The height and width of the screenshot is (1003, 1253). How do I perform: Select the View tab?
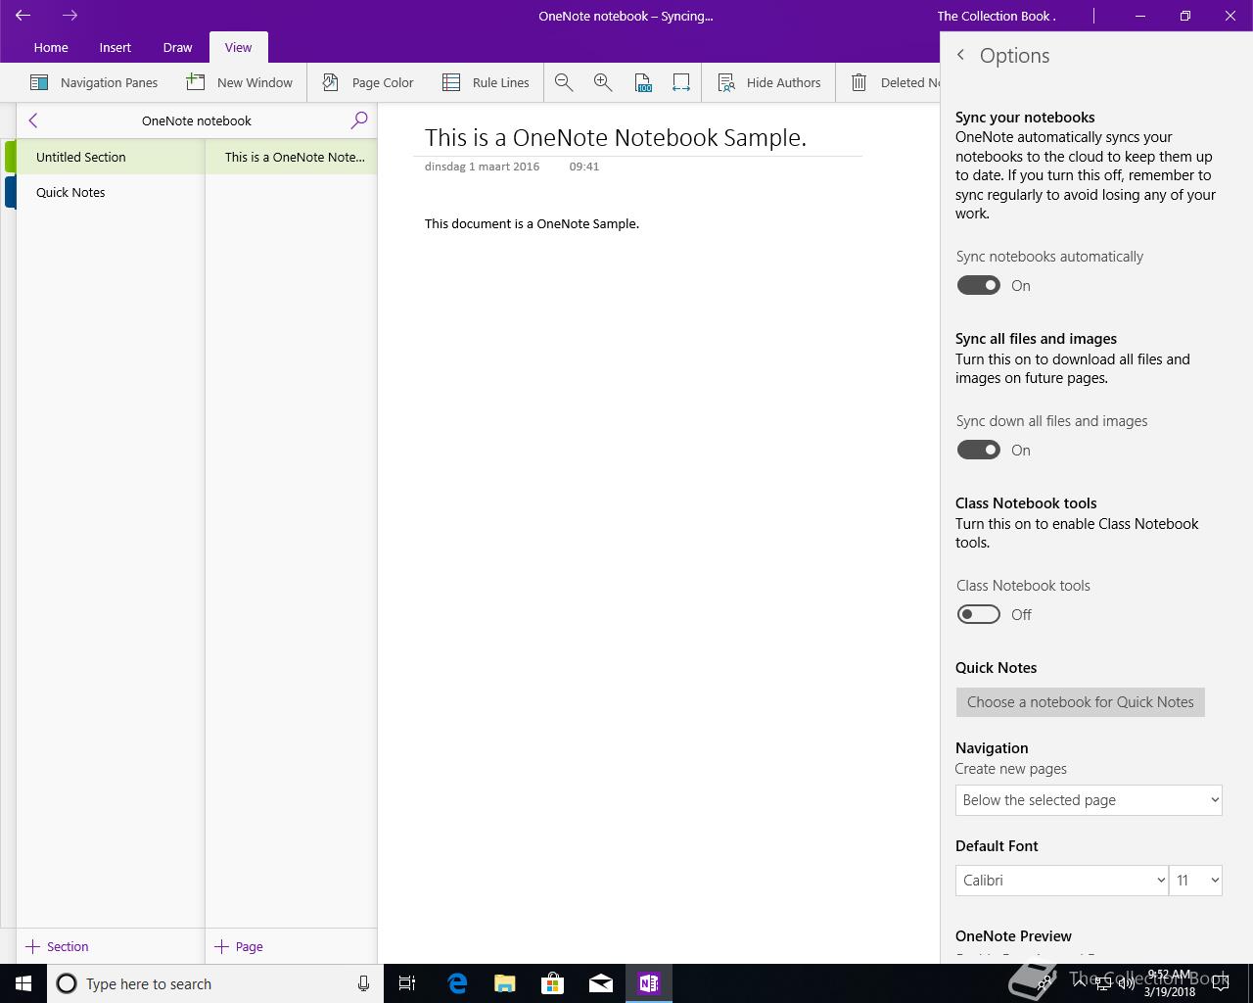[x=238, y=47]
